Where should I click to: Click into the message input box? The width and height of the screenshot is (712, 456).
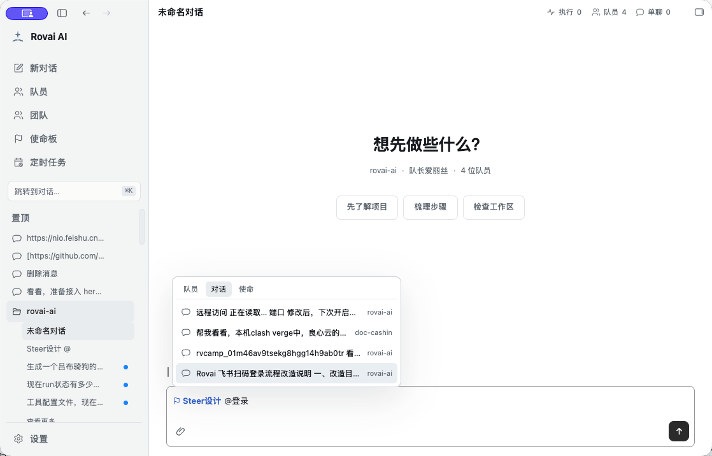[430, 416]
